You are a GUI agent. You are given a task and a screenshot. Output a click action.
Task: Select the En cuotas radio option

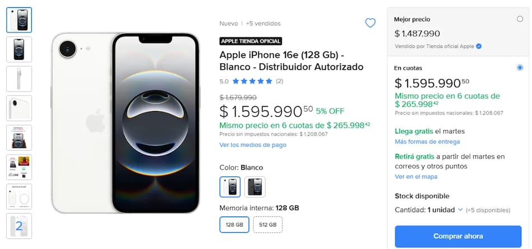(x=520, y=68)
